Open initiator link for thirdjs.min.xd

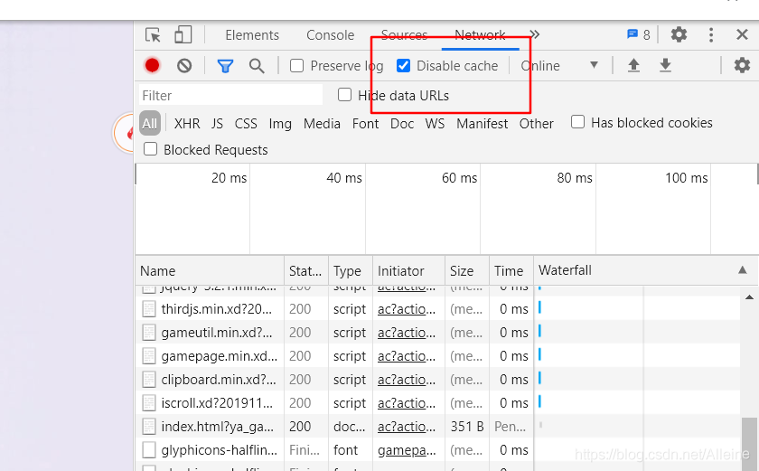coord(406,309)
